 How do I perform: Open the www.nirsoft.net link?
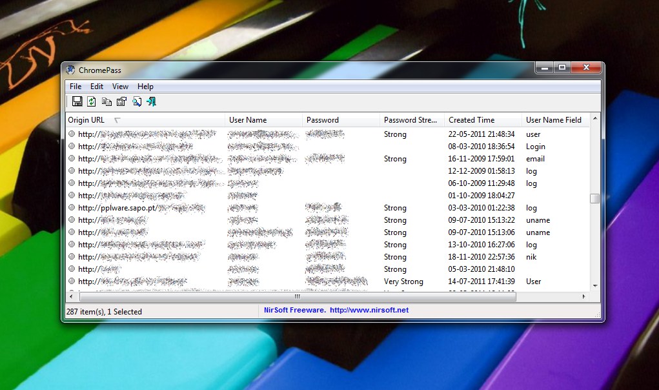(x=369, y=310)
